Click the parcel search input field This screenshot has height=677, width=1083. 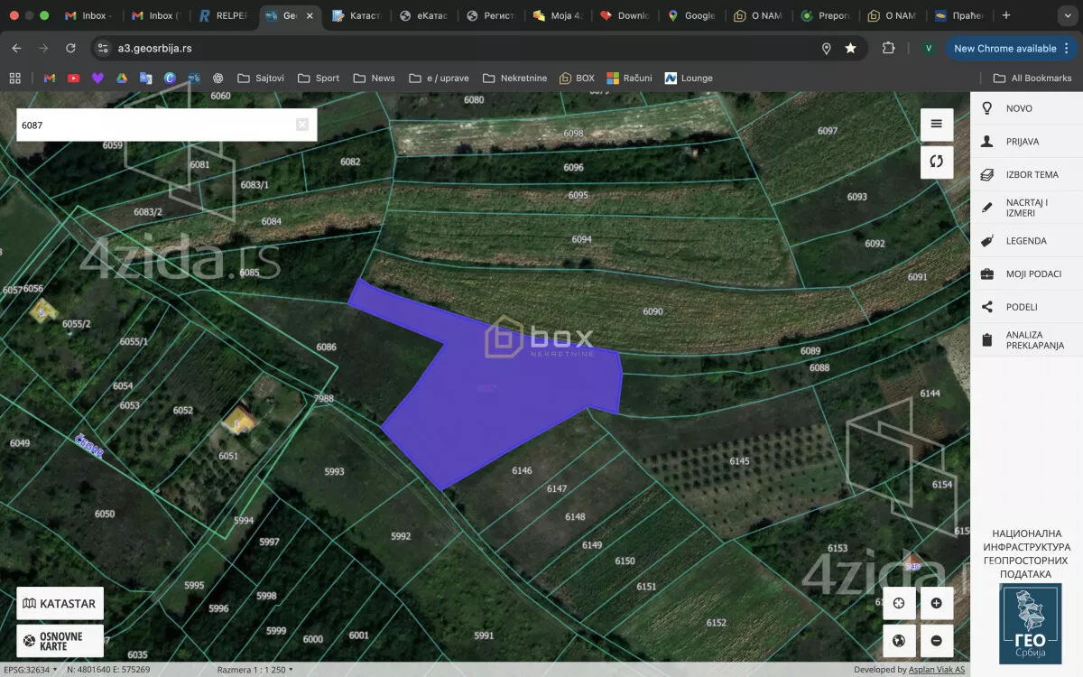(x=153, y=125)
